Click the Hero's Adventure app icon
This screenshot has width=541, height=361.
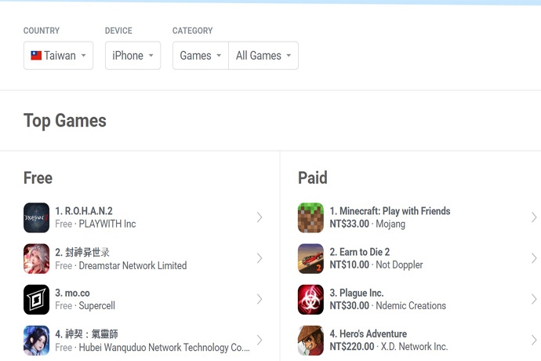[310, 341]
